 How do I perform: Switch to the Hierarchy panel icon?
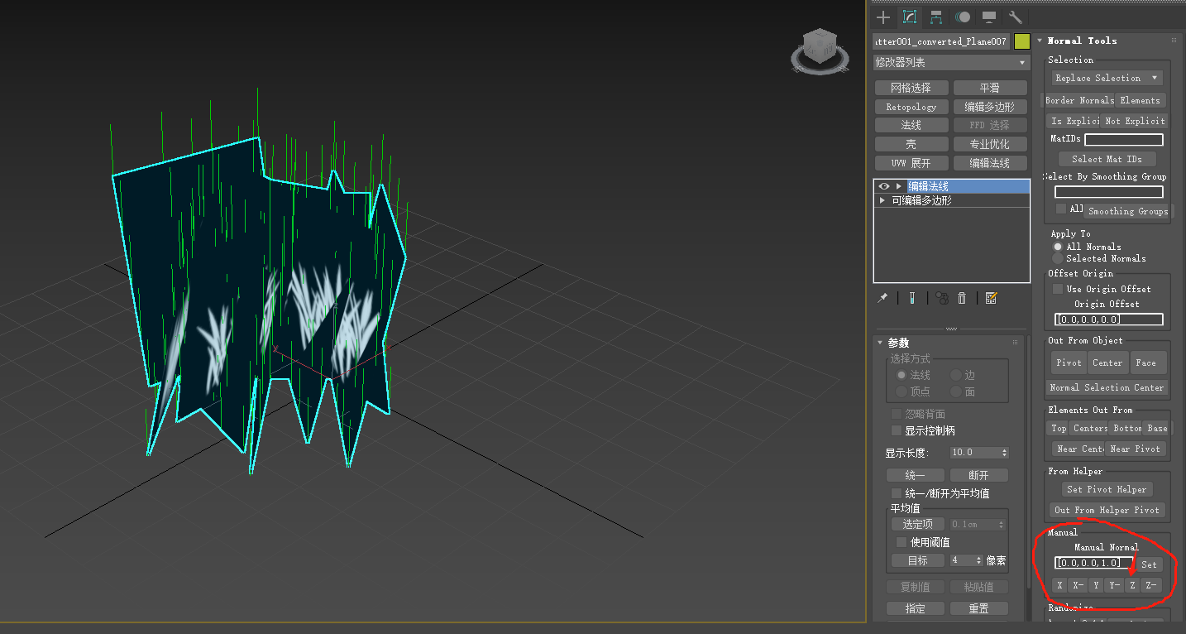pyautogui.click(x=936, y=17)
